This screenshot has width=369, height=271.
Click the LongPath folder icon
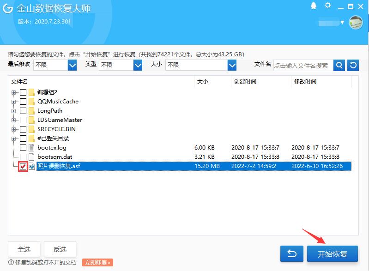(x=31, y=110)
